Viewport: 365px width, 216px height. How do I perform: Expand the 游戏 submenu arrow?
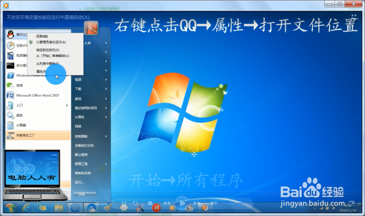pos(106,99)
